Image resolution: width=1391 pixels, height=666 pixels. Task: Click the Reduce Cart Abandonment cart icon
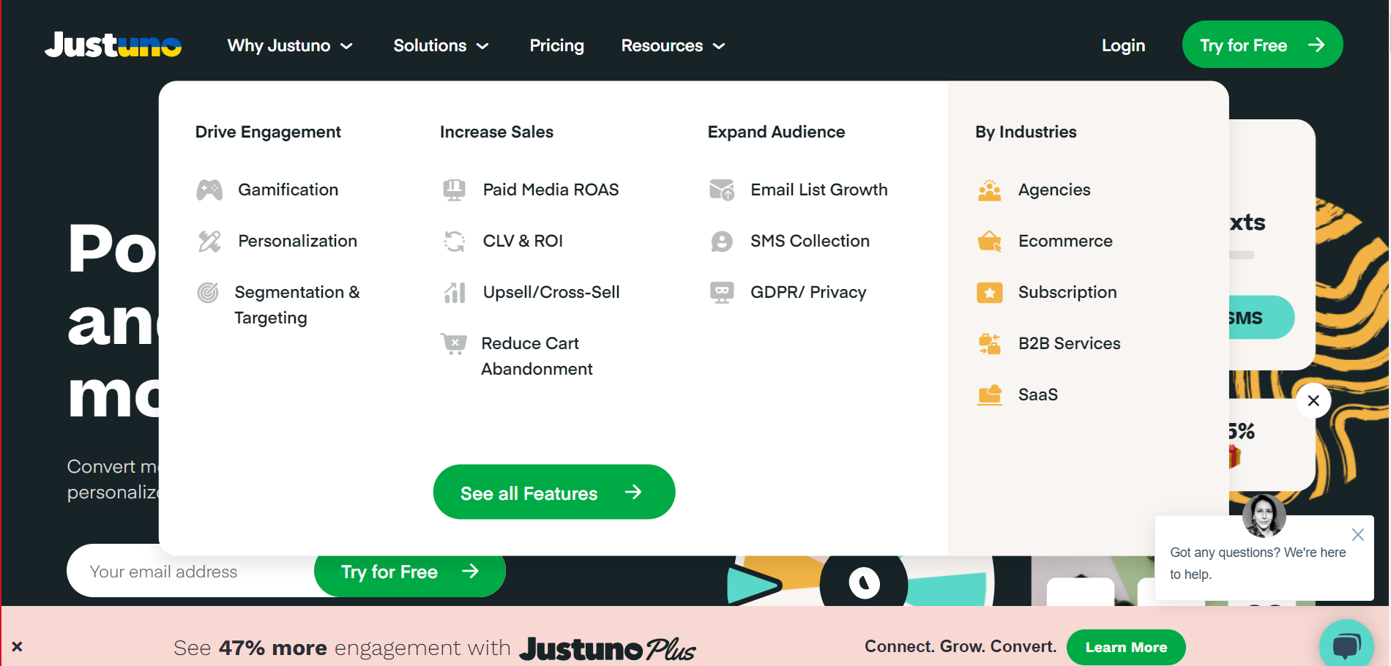click(x=455, y=343)
